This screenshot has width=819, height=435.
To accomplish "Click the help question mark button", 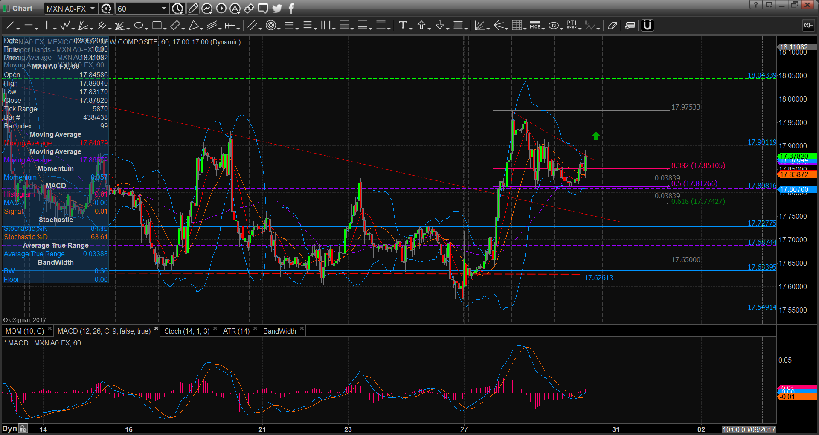I will coord(755,5).
